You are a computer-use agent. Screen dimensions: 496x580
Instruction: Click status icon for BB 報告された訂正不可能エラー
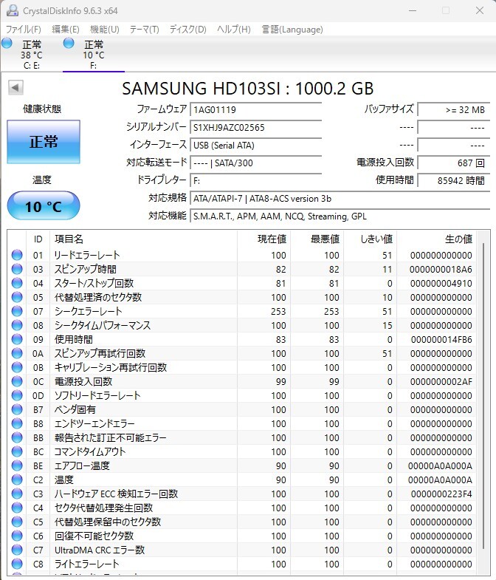tap(17, 437)
